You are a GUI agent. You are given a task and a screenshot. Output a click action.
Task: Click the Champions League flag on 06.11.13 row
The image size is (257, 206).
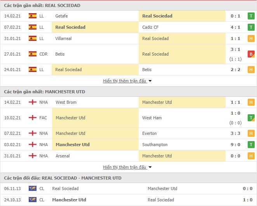coord(33,188)
